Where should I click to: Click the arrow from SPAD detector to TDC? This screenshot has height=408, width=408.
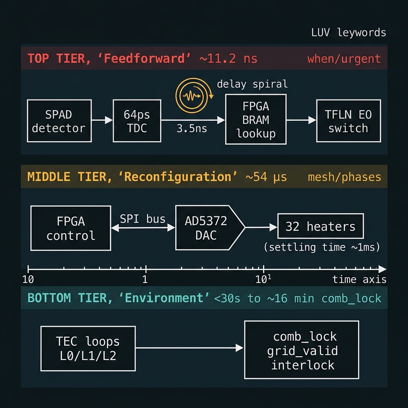tap(102, 120)
